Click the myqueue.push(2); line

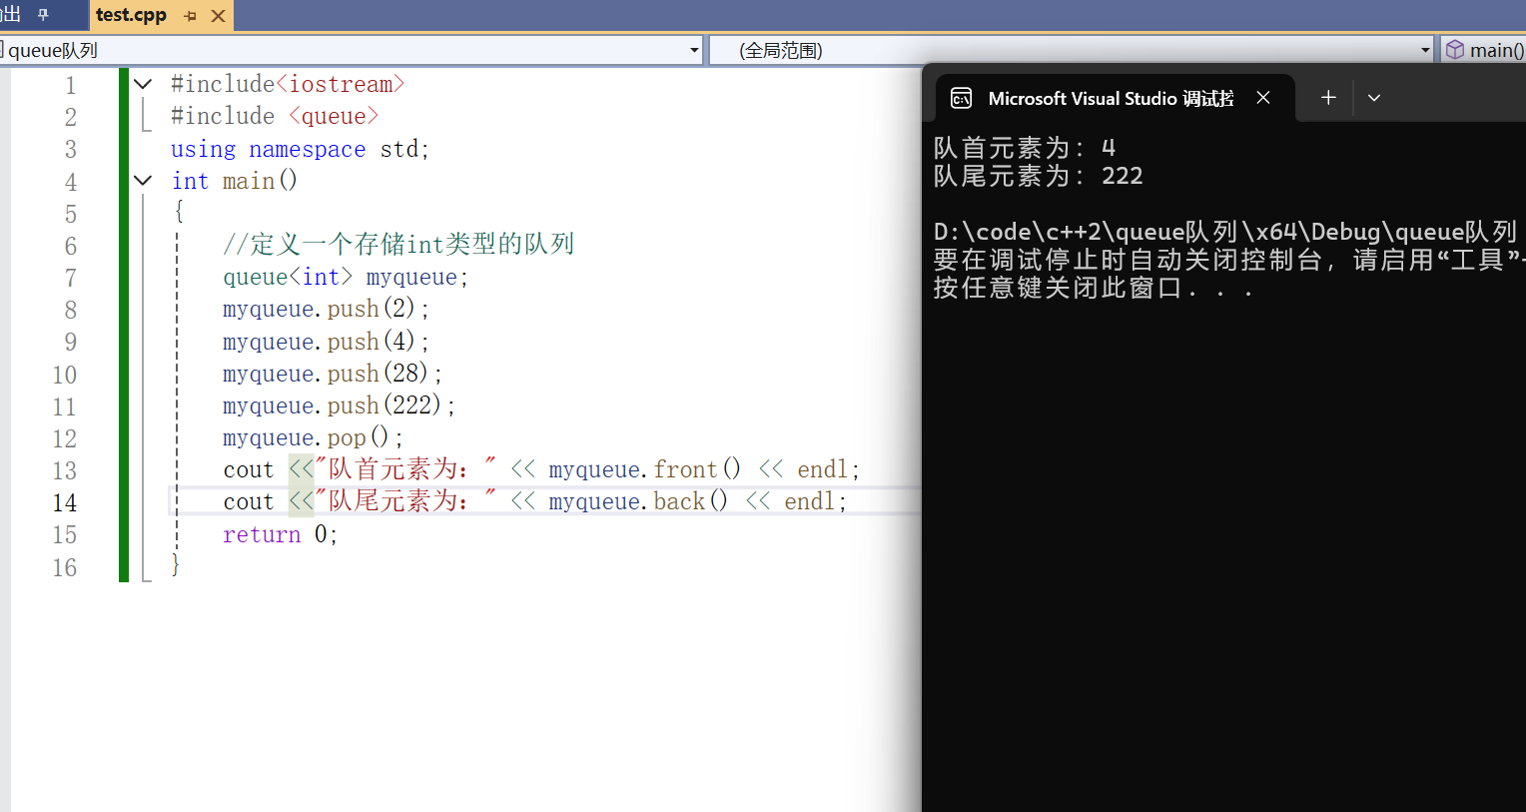point(326,309)
